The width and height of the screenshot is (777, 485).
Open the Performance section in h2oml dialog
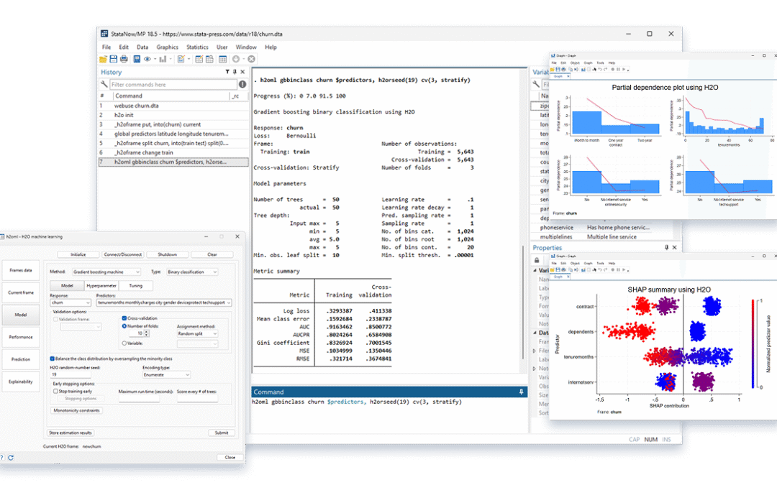[21, 337]
